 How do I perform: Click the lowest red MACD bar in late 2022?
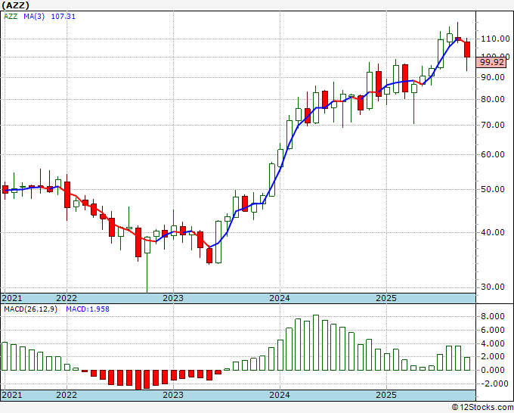[138, 380]
